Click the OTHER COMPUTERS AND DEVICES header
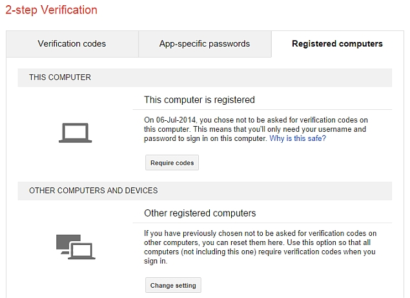The width and height of the screenshot is (410, 298). [x=205, y=191]
